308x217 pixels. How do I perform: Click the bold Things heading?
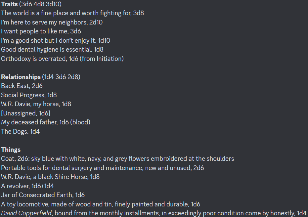11,150
